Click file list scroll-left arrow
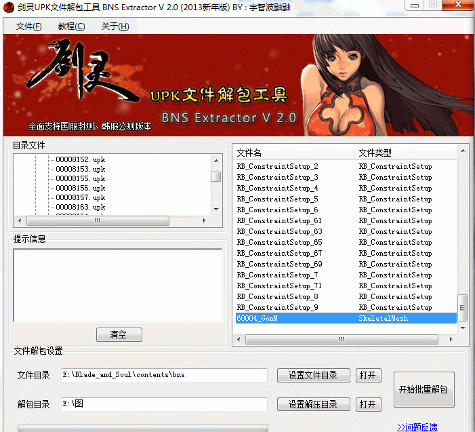The width and height of the screenshot is (475, 432). (x=239, y=339)
